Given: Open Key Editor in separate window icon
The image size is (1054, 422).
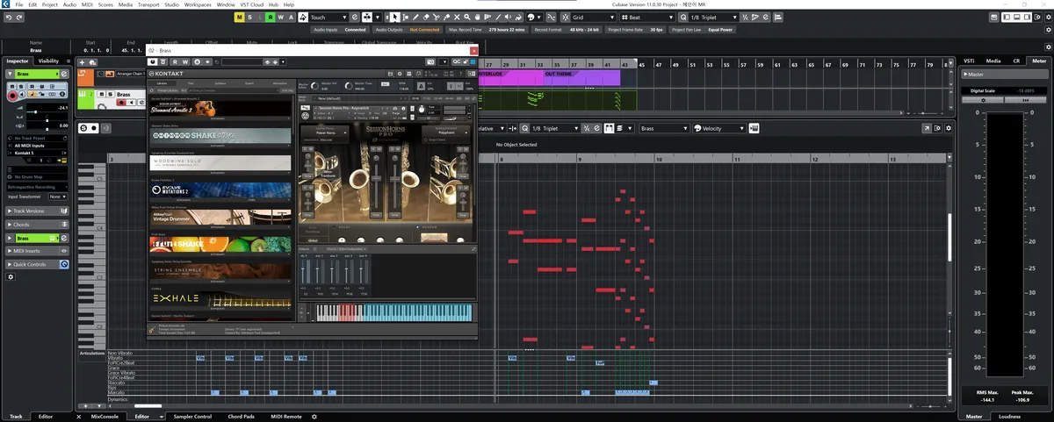Looking at the screenshot, I should pyautogui.click(x=927, y=128).
